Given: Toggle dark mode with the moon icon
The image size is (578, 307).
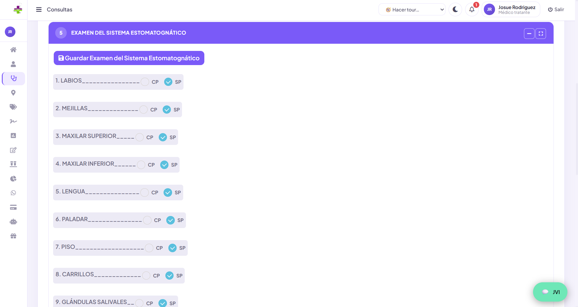Looking at the screenshot, I should click(x=455, y=10).
